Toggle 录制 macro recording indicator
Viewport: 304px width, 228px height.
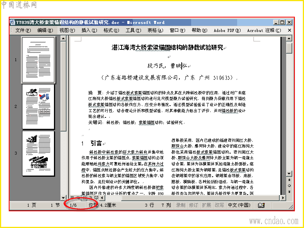[x=180, y=205]
